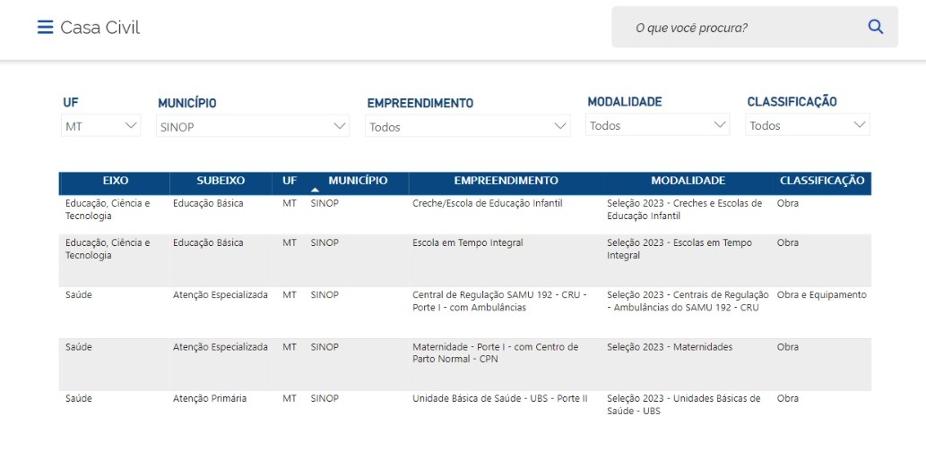The image size is (926, 467).
Task: Click the EMPREENDIMENTO column header
Action: (506, 181)
